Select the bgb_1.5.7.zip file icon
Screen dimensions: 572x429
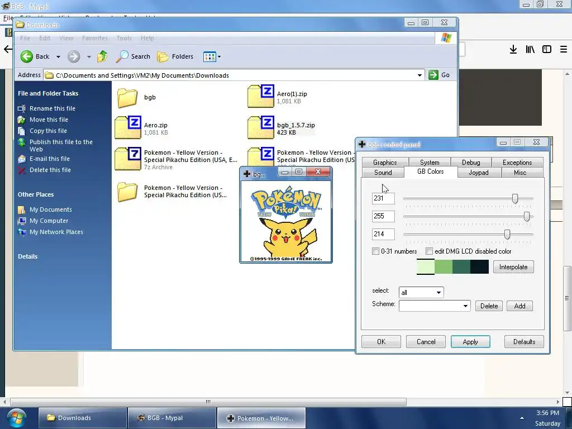[260, 127]
